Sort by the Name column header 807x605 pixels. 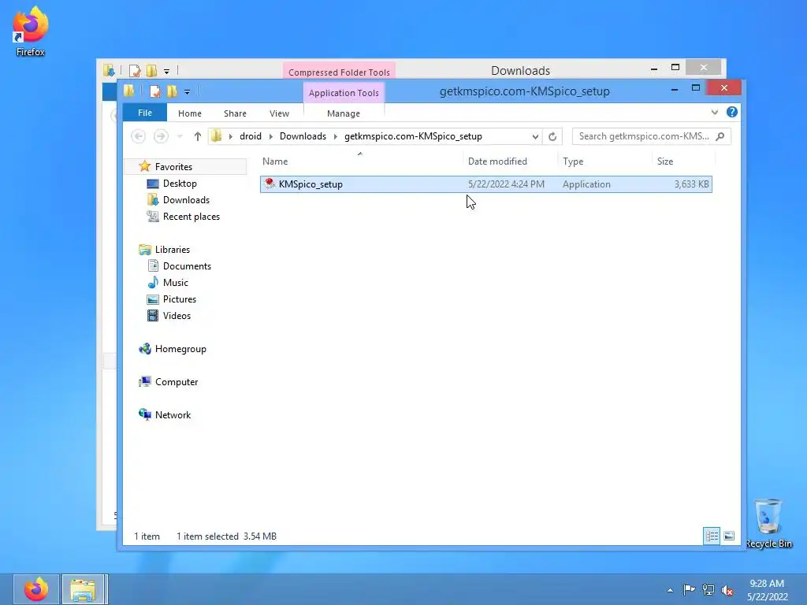pyautogui.click(x=275, y=161)
